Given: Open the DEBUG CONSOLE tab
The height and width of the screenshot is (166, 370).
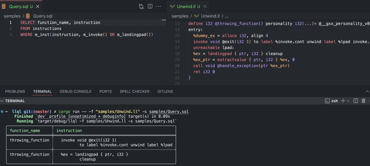Looking at the screenshot, I should pos(76,91).
